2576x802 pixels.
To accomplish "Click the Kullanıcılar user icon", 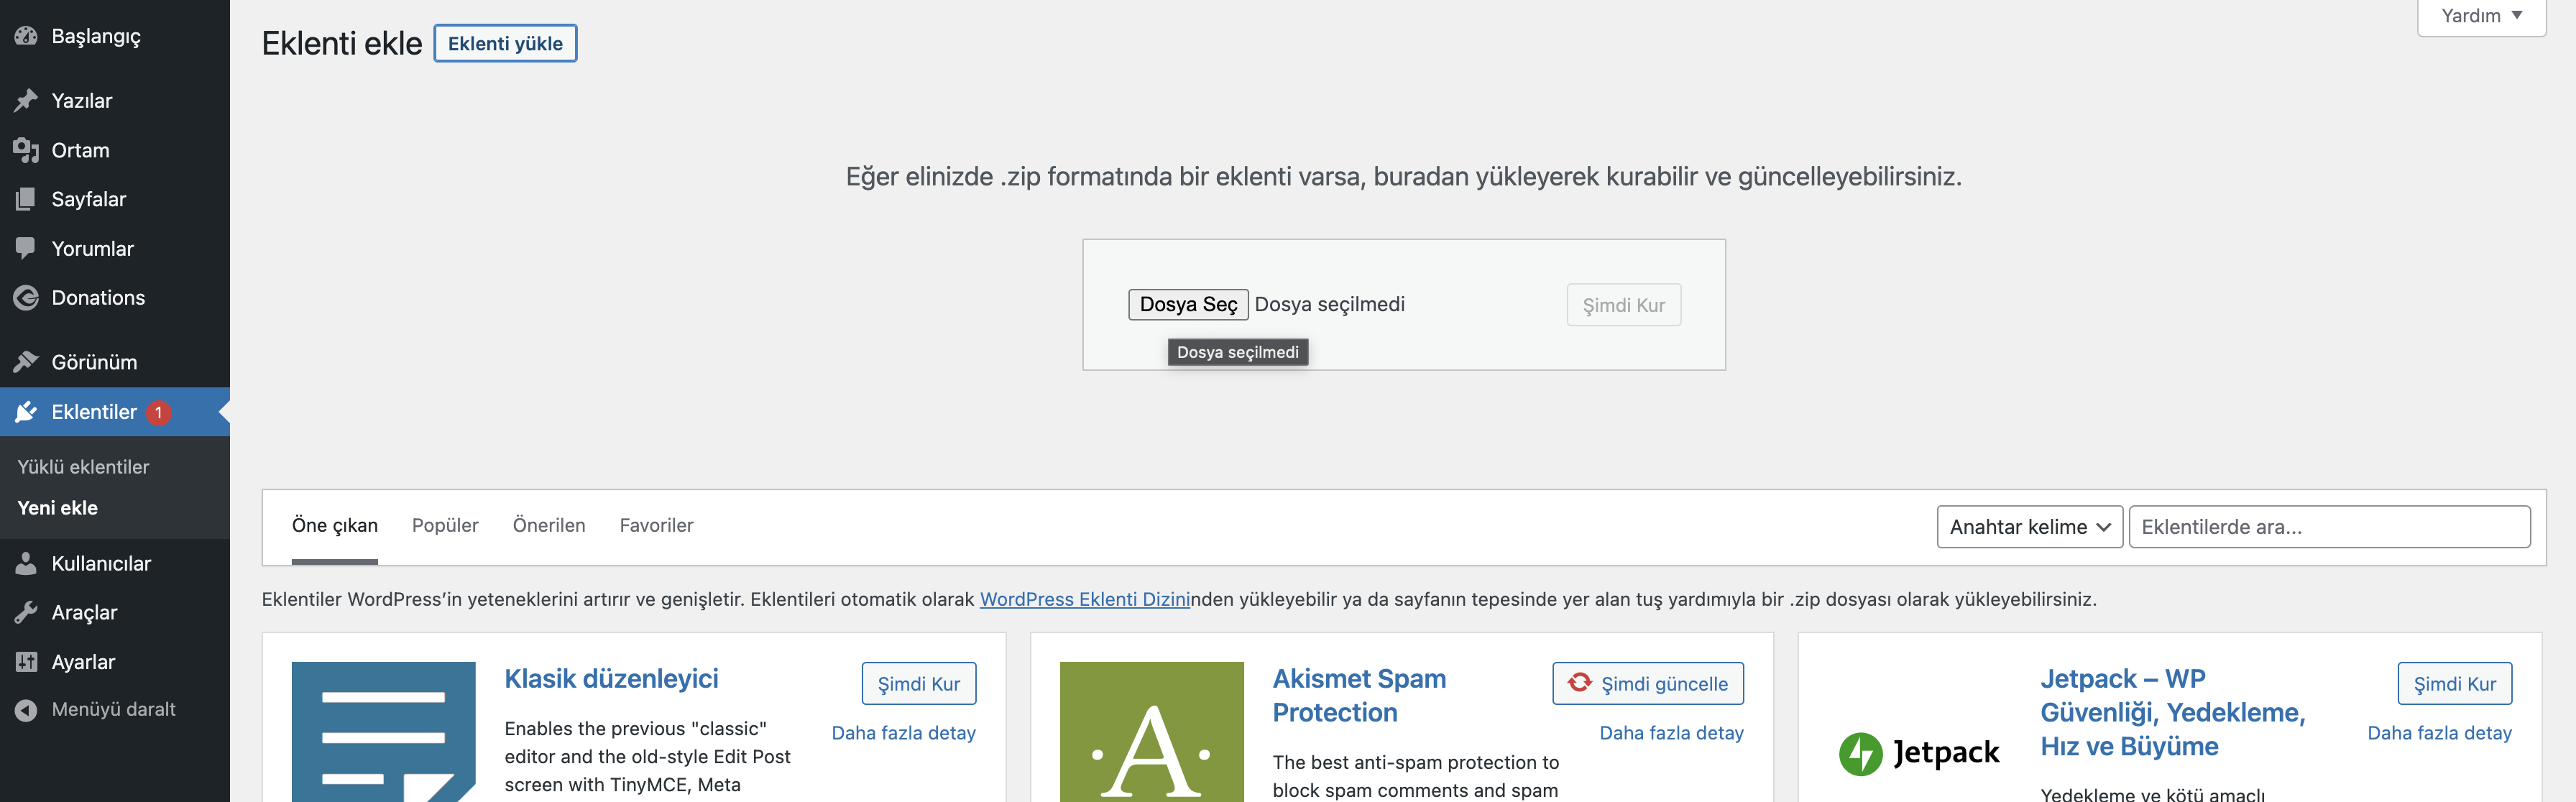I will 26,563.
